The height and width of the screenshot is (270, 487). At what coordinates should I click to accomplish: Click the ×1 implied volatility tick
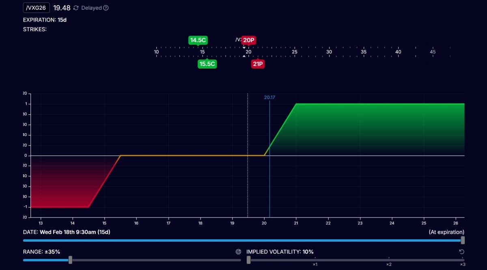coord(315,264)
